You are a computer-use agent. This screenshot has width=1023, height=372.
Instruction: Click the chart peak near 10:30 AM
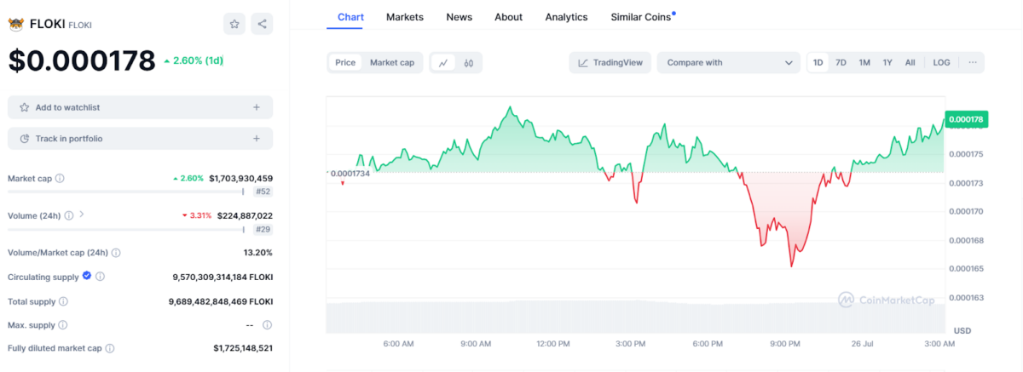point(510,108)
